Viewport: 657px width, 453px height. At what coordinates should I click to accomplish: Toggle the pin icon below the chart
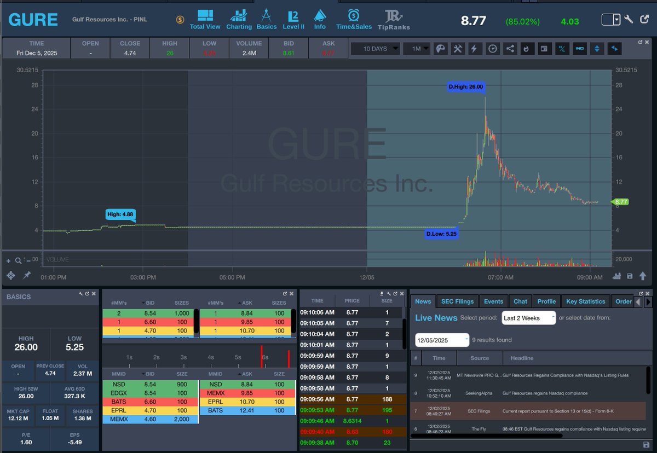[x=26, y=275]
